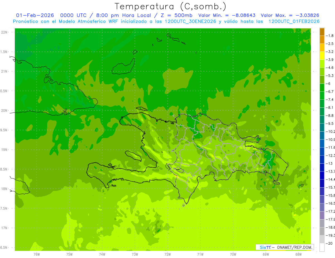
Task: Click the '-20' colorbar label
Action: tap(329, 244)
